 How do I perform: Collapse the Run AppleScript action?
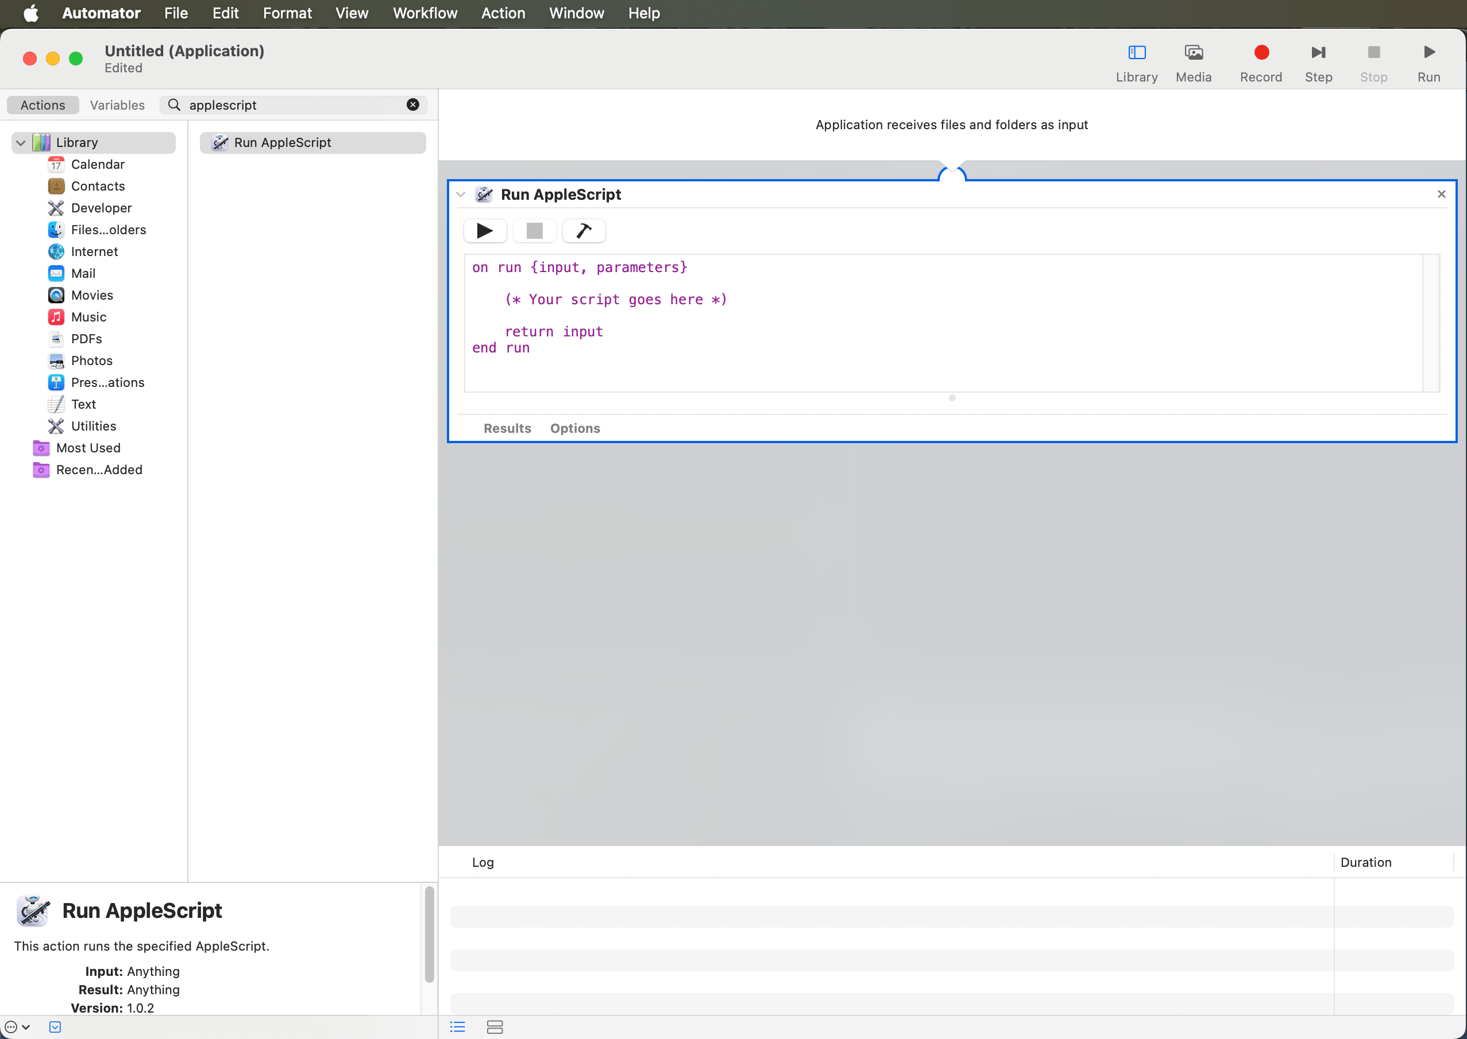pyautogui.click(x=460, y=195)
